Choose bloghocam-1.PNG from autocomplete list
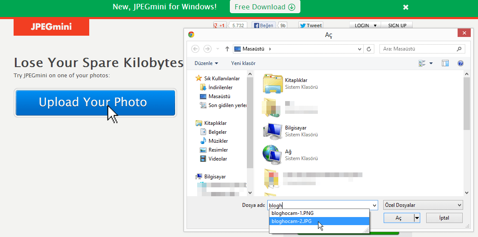478x237 pixels. (292, 213)
